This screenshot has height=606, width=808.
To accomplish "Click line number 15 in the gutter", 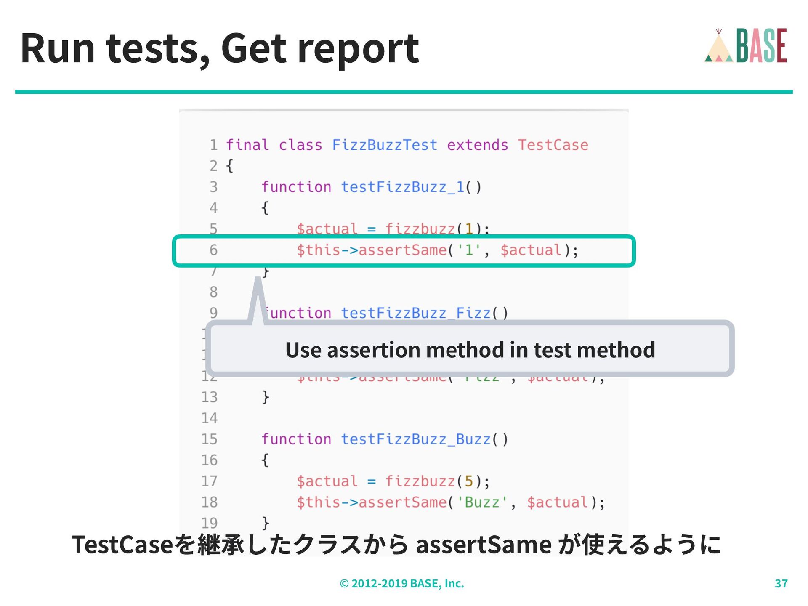I will pos(209,439).
